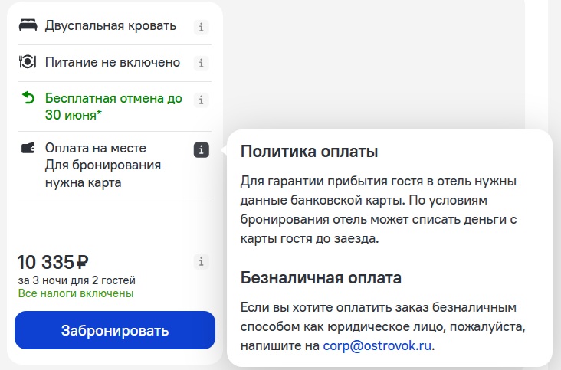Screen dimensions: 561x370
Task: Click the green free cancellation arrow icon
Action: pyautogui.click(x=28, y=97)
